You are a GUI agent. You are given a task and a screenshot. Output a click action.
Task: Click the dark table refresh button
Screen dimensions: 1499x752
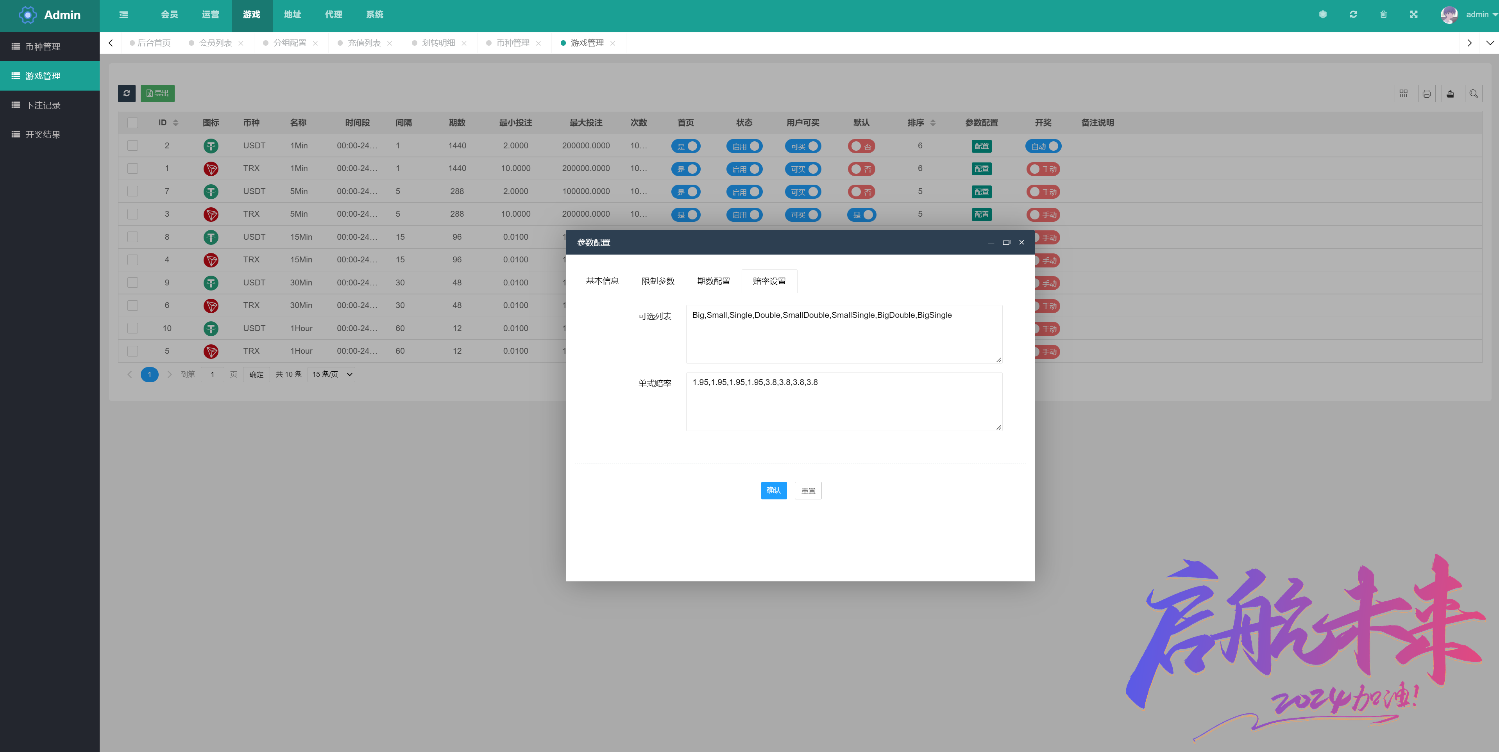(126, 93)
